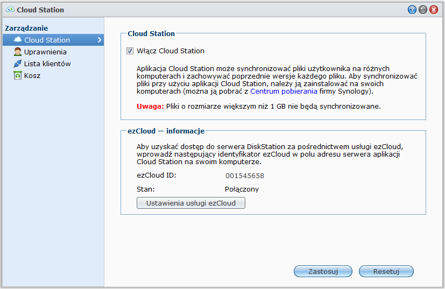445x289 pixels.
Task: Close the Cloud Station window
Action: click(433, 10)
